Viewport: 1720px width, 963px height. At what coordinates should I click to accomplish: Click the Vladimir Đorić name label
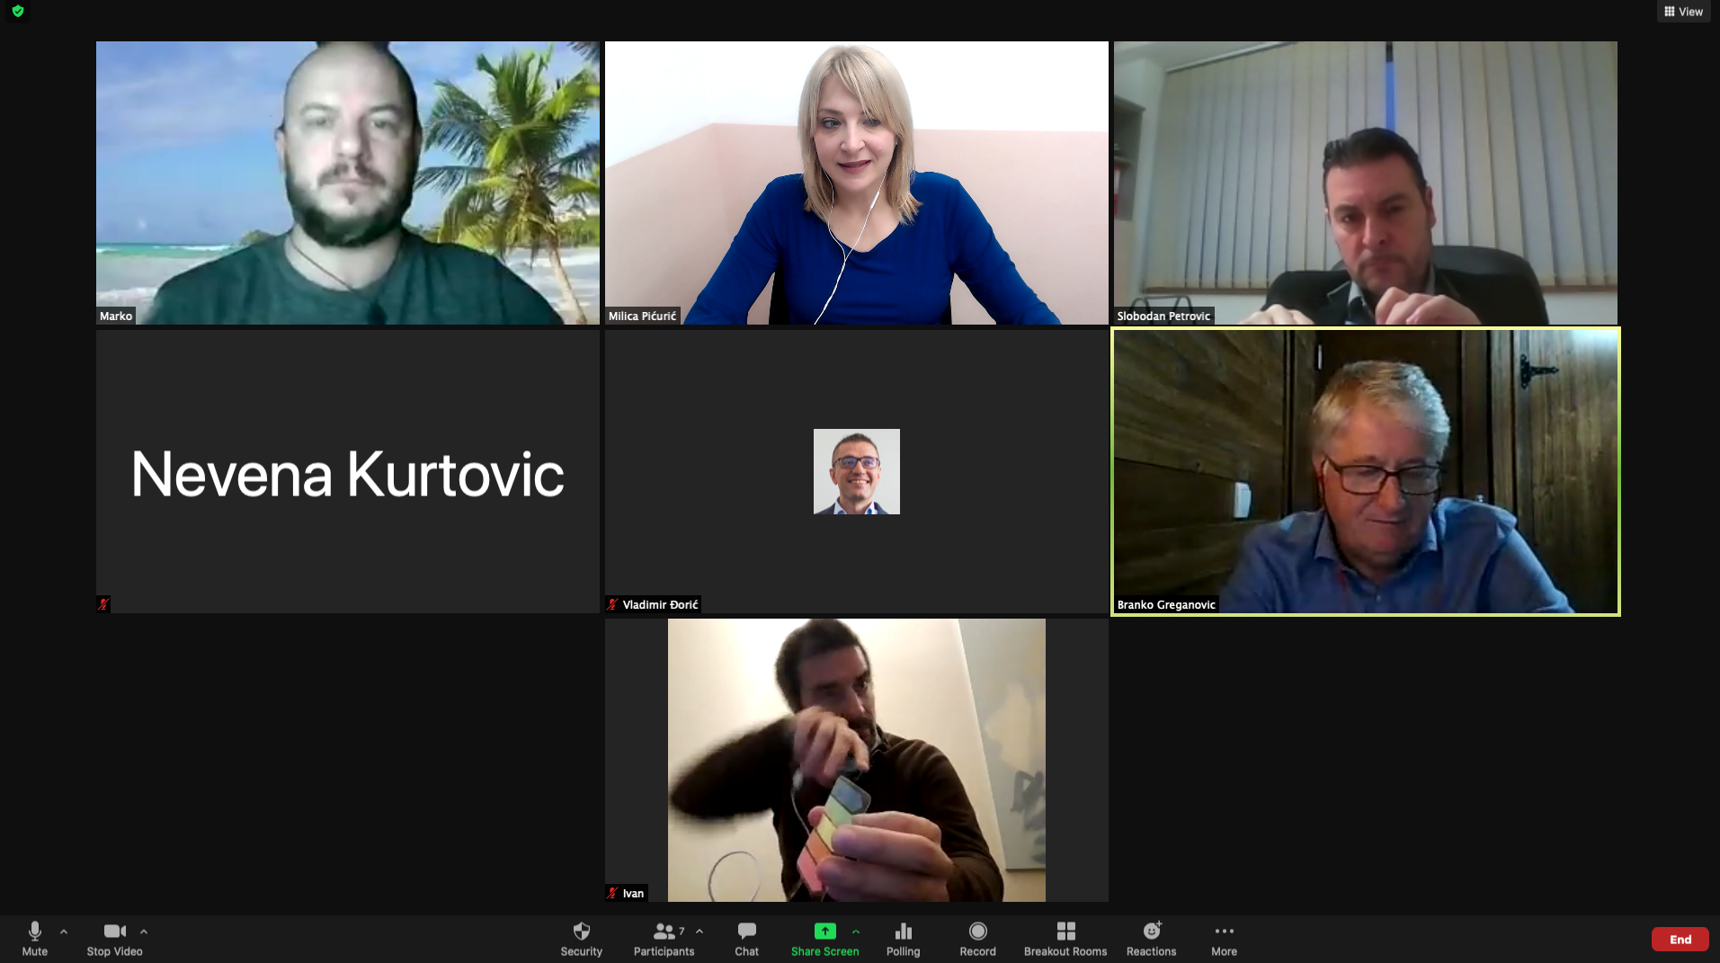click(x=660, y=604)
